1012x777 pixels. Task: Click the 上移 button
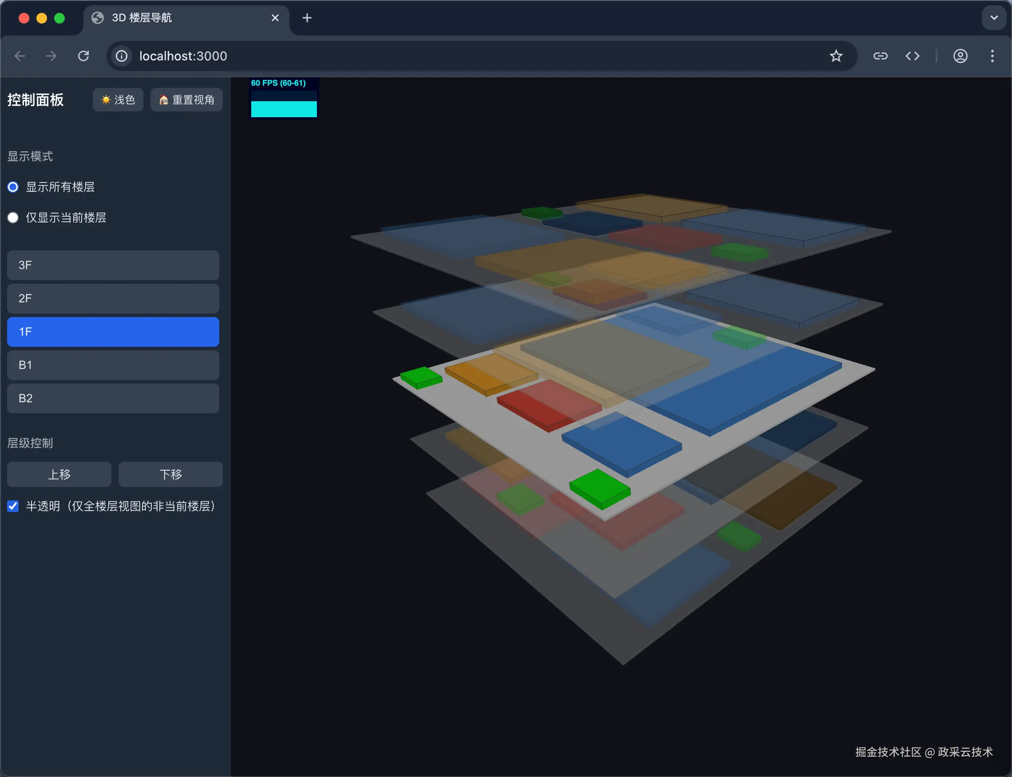pos(59,474)
